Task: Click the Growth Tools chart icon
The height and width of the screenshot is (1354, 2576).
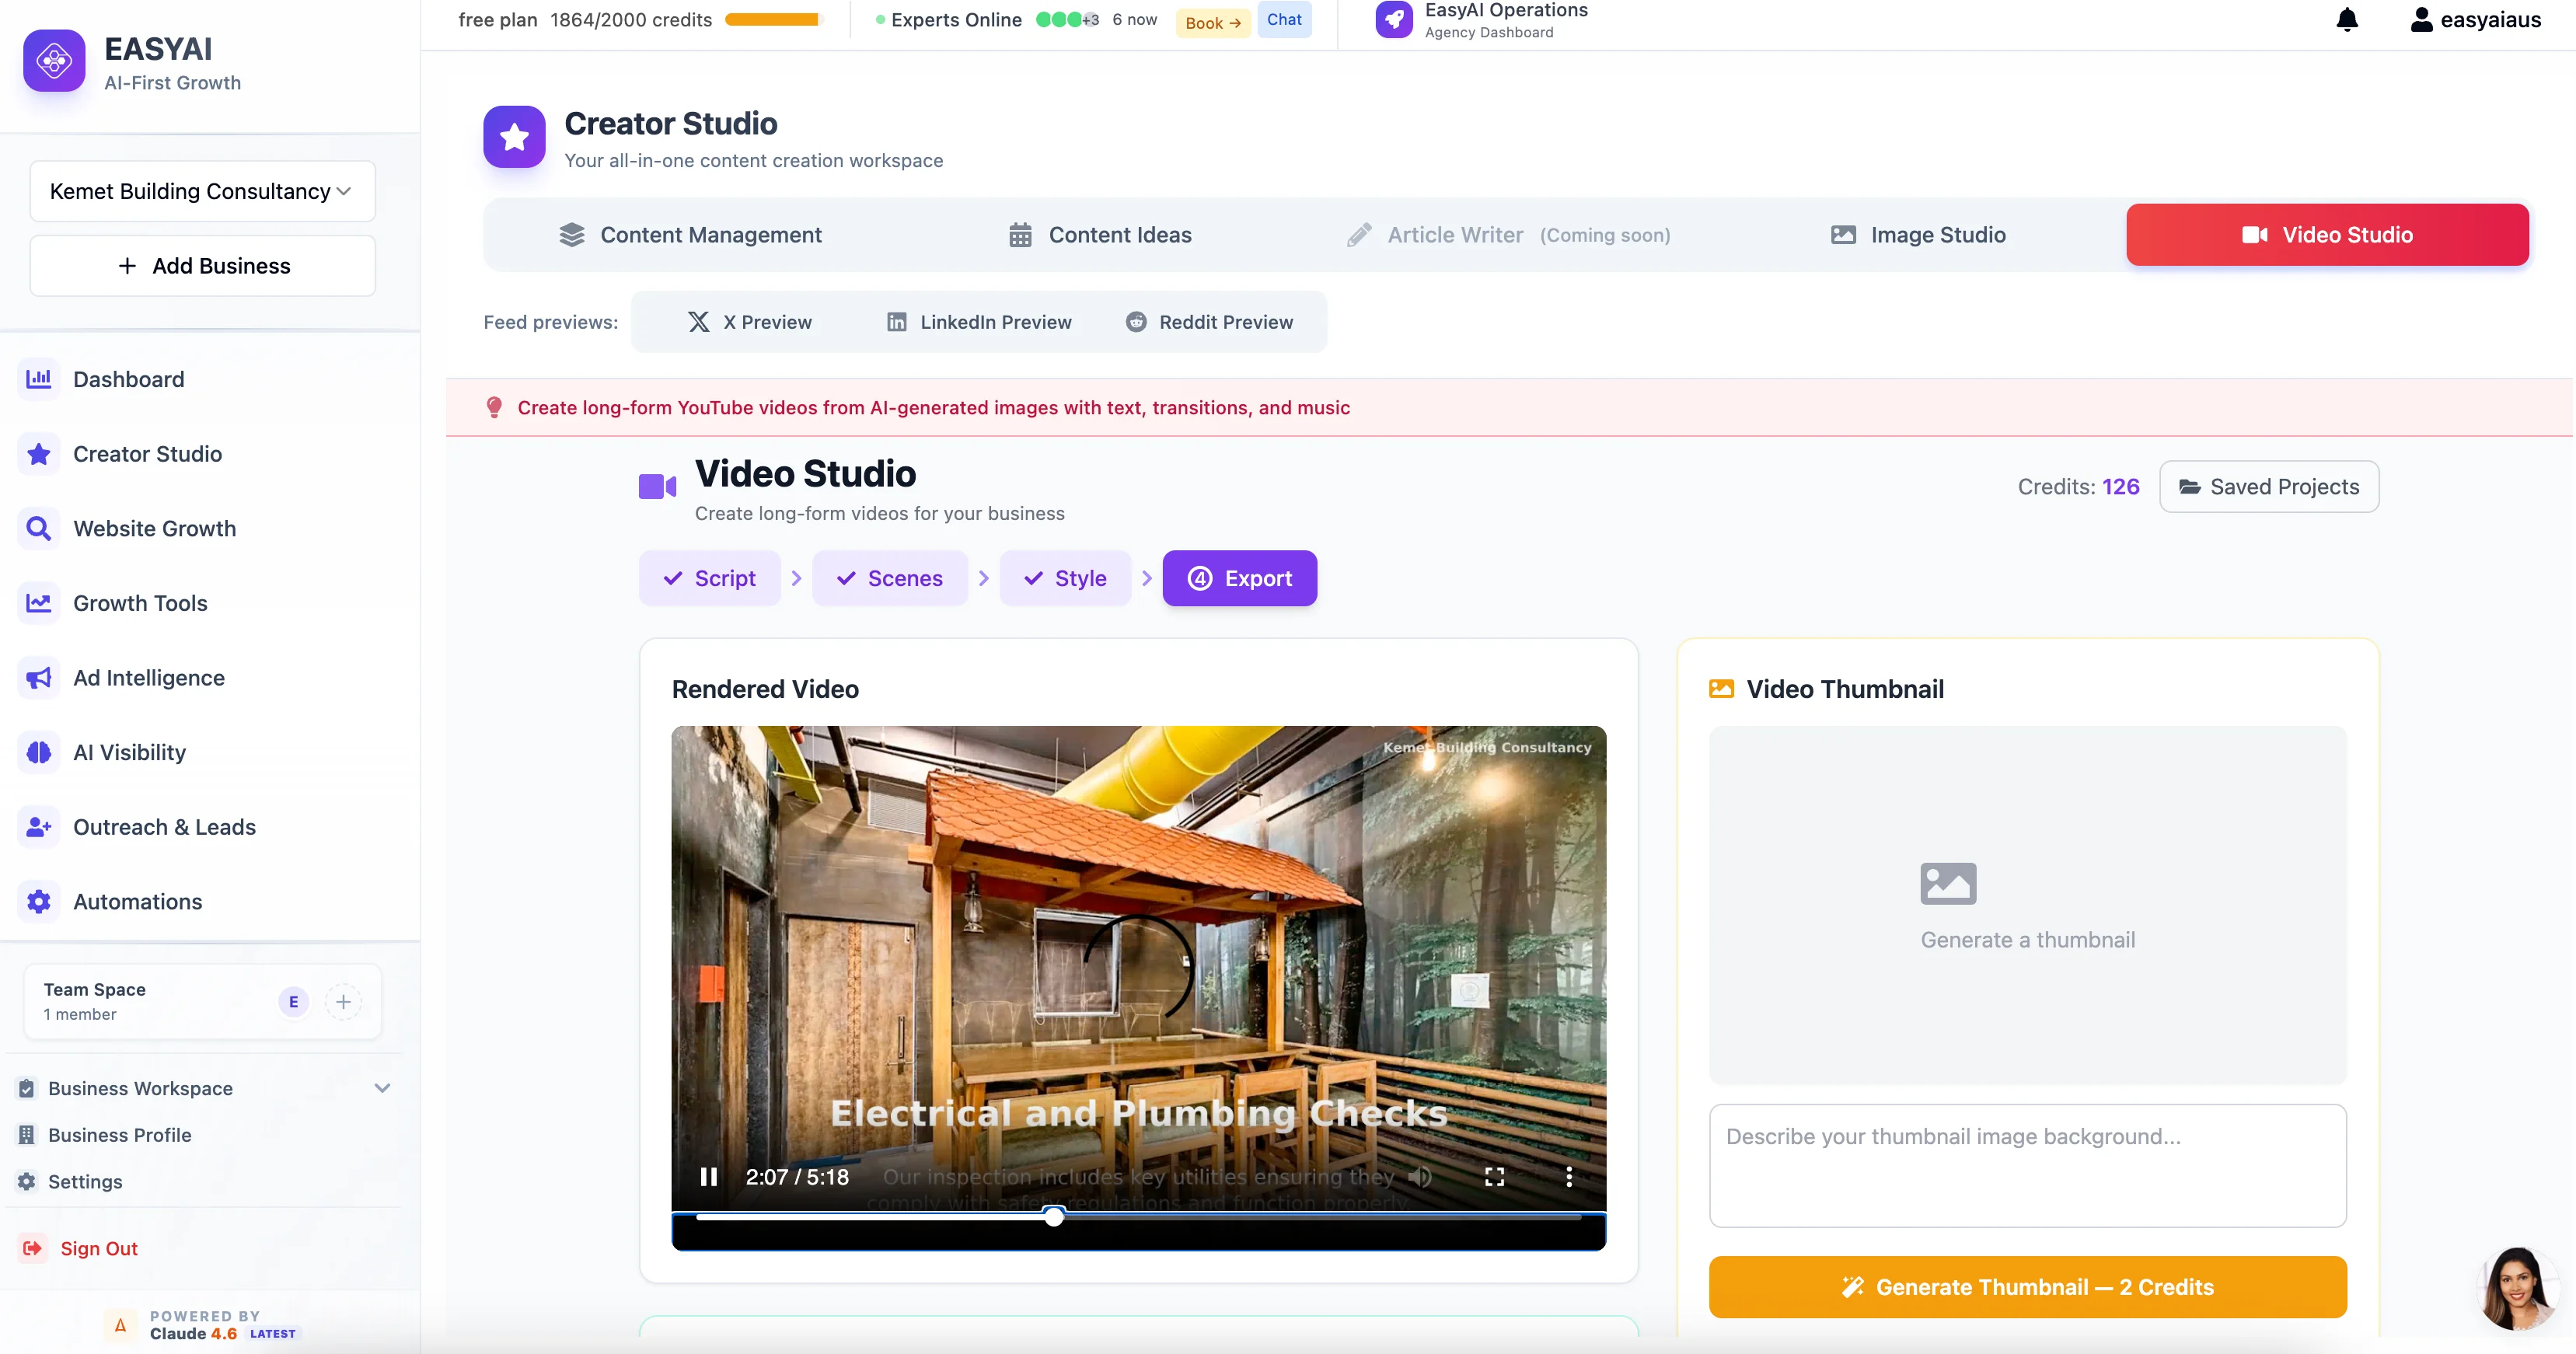Action: pos(38,602)
